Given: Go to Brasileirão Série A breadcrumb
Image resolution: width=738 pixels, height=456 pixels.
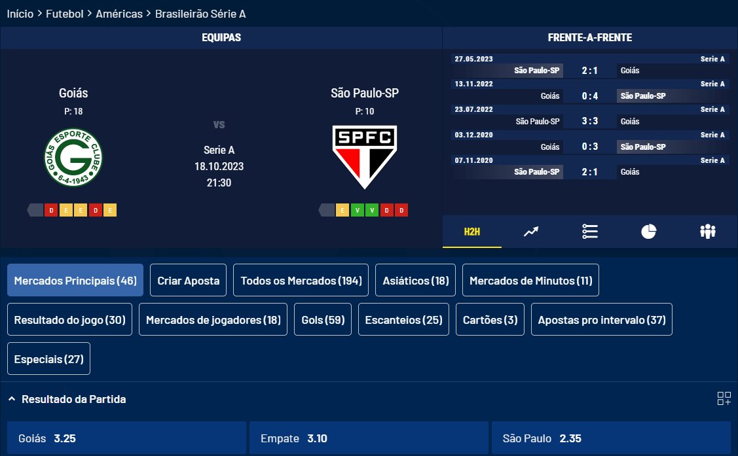Looking at the screenshot, I should coord(200,14).
